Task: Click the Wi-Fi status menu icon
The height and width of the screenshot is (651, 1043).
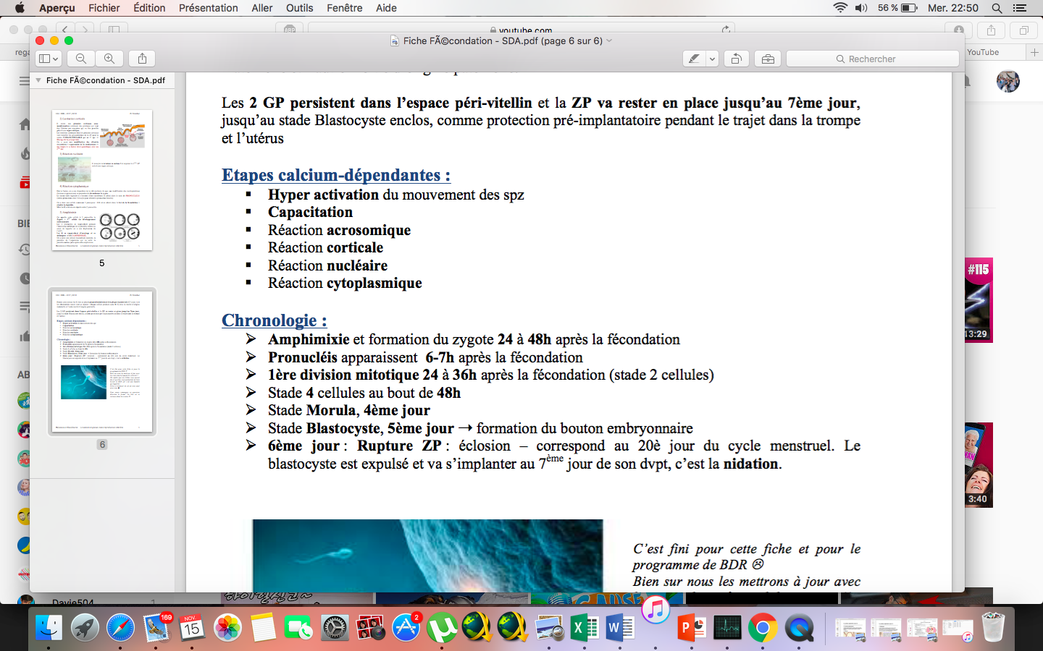Action: [x=840, y=8]
